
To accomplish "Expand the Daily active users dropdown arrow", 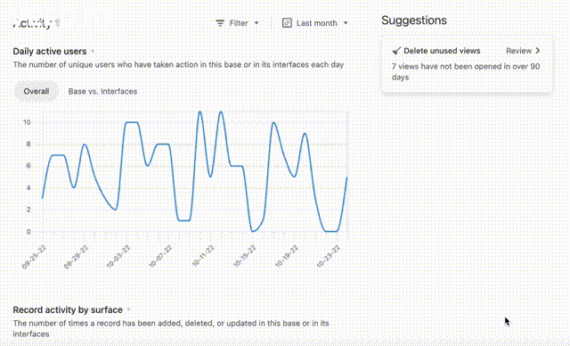I will pos(93,52).
